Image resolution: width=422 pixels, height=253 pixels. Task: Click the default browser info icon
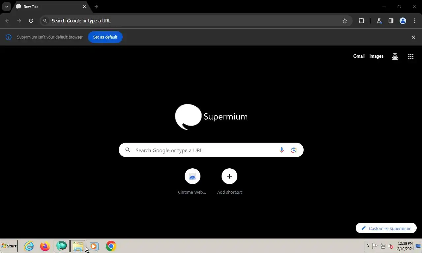pyautogui.click(x=9, y=37)
